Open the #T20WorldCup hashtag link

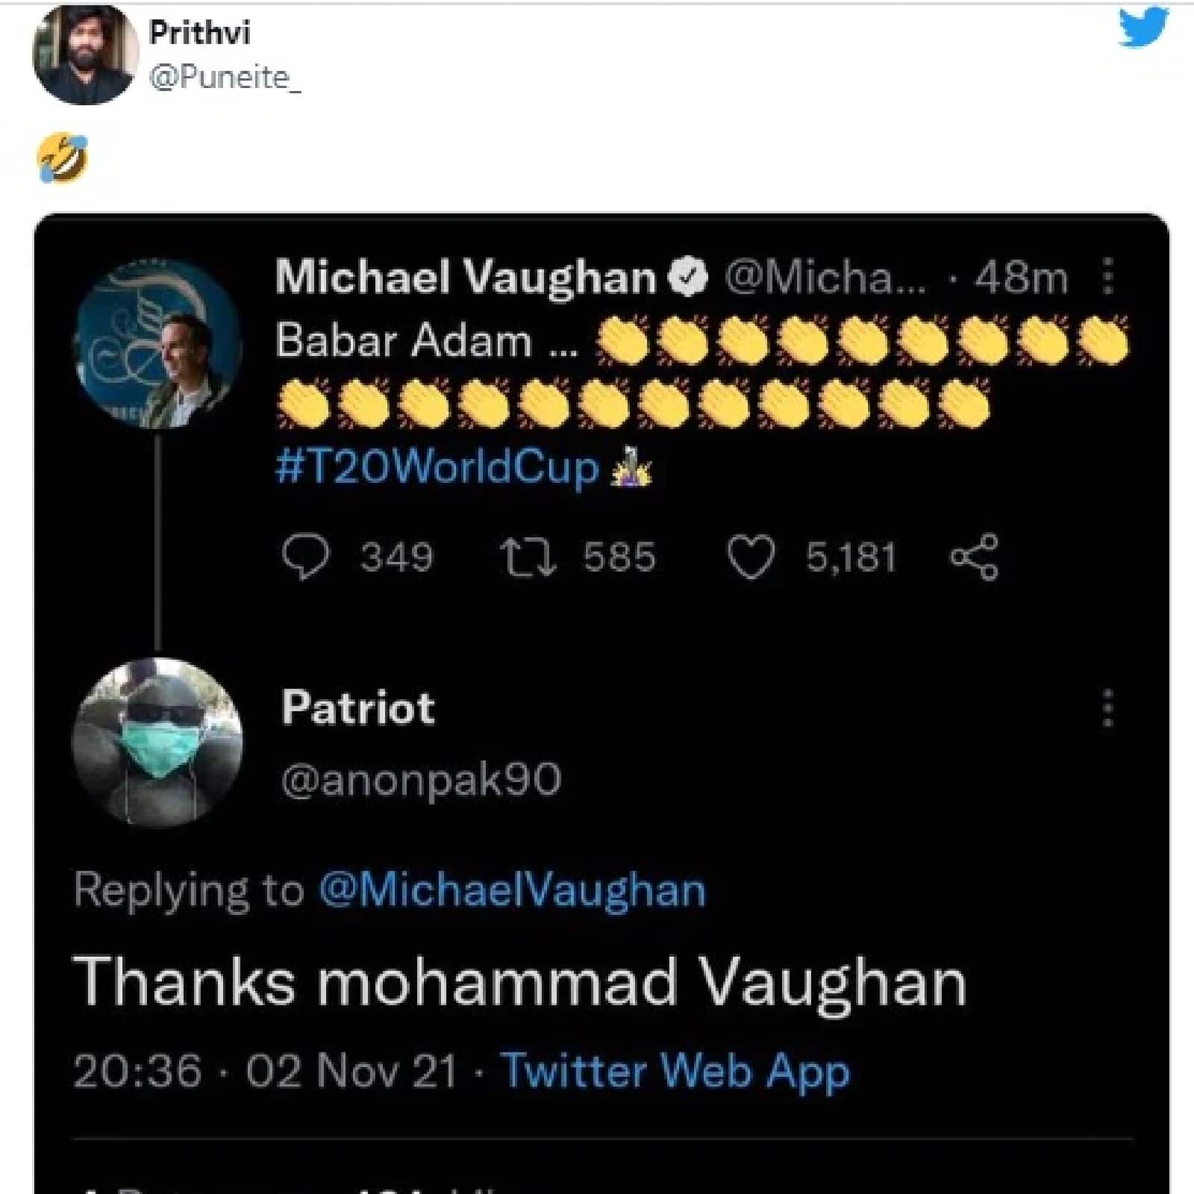437,468
